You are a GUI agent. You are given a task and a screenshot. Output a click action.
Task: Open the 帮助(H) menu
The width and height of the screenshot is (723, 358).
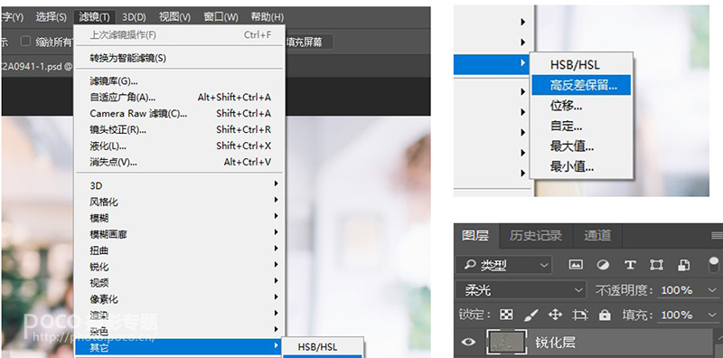(267, 17)
